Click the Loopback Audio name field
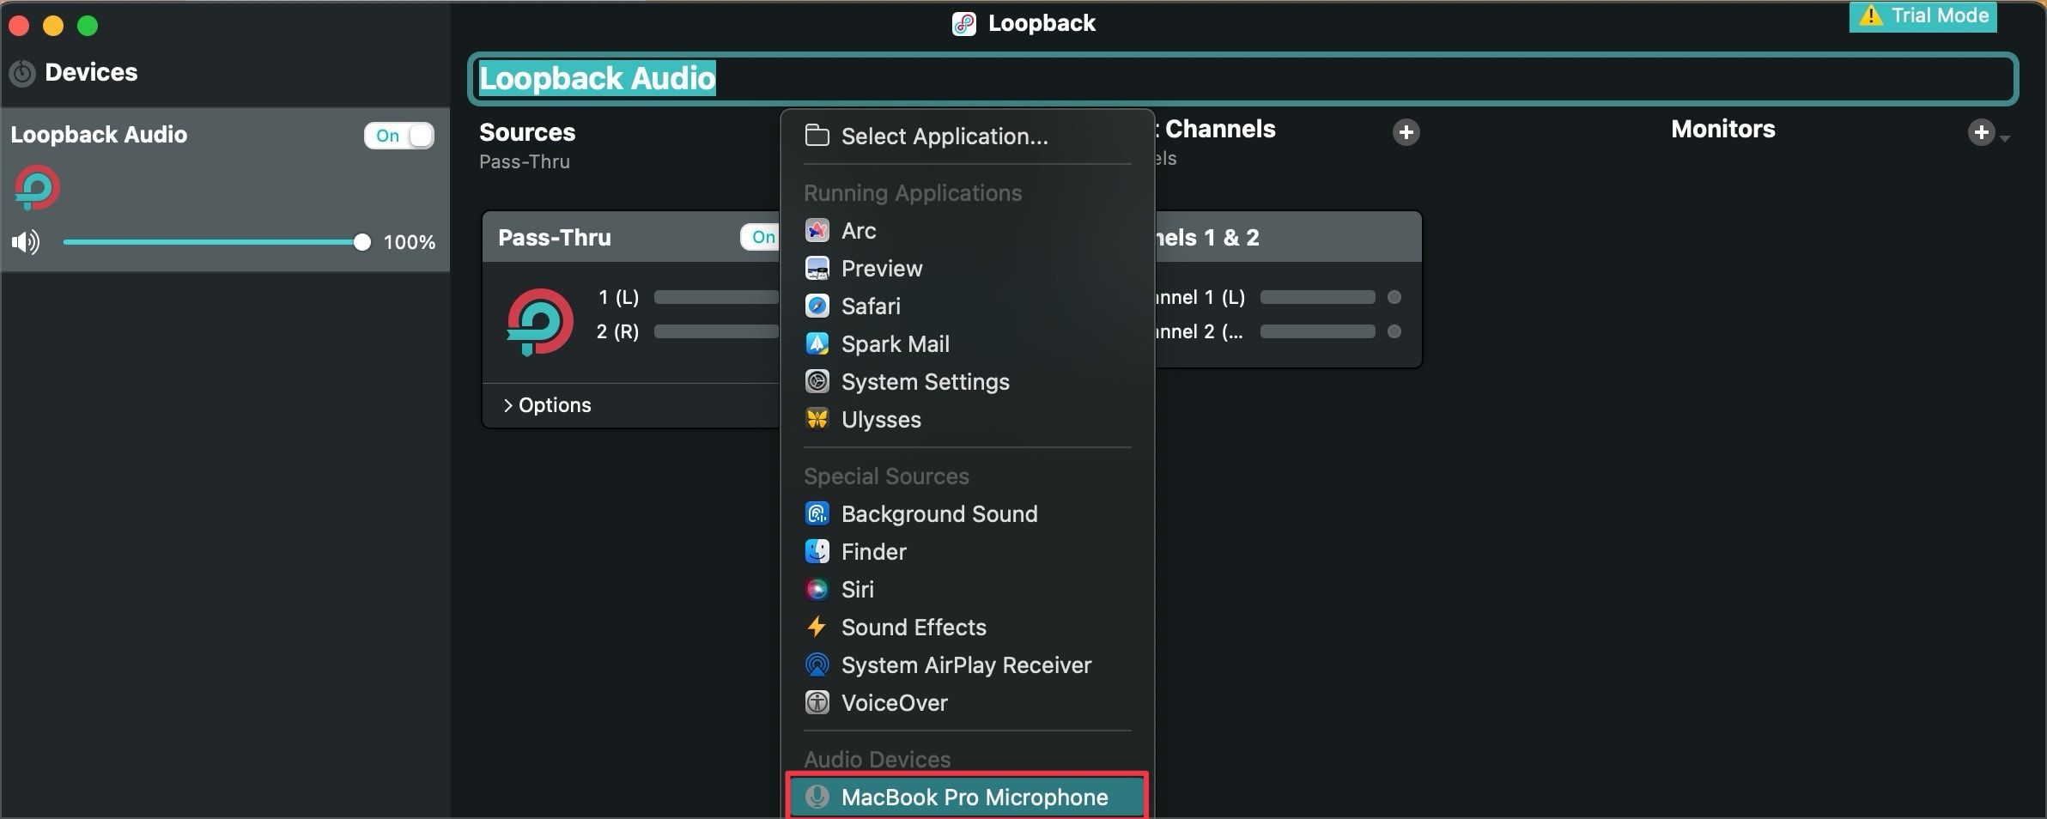This screenshot has height=819, width=2047. [598, 78]
